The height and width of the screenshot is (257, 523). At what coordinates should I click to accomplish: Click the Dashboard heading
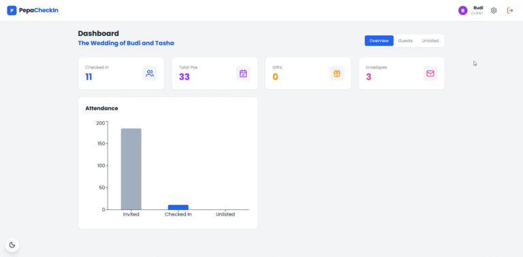[98, 33]
